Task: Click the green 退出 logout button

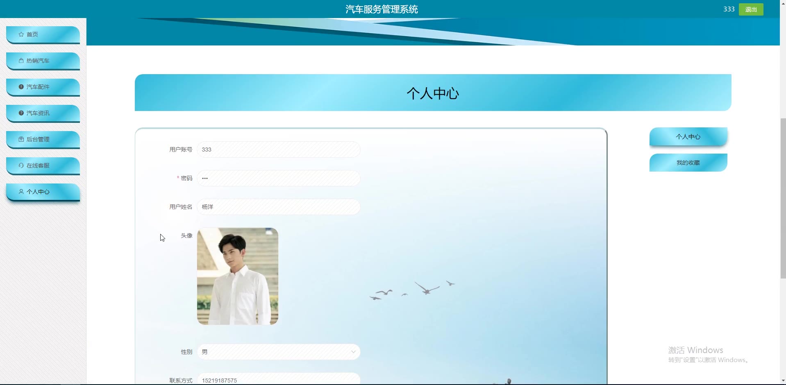Action: point(751,9)
